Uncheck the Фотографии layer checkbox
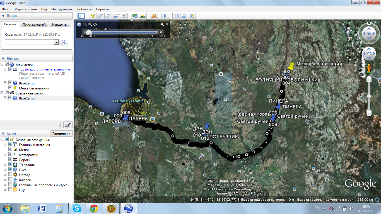The height and width of the screenshot is (214, 381). 10,155
